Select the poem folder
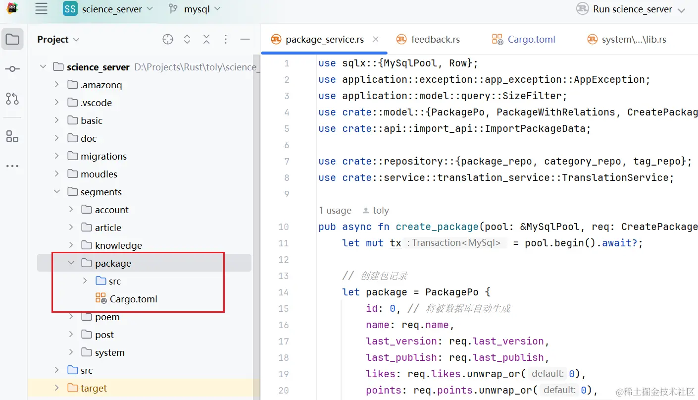This screenshot has height=400, width=698. click(x=107, y=317)
